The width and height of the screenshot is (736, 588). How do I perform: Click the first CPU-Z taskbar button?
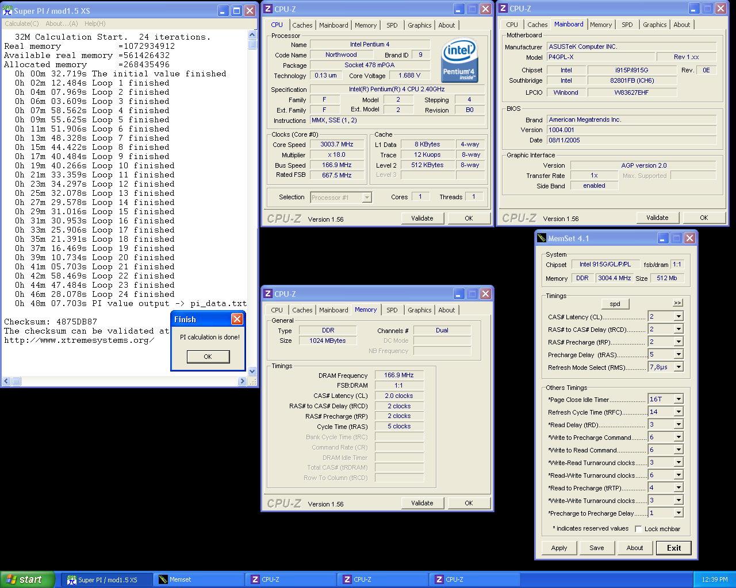click(x=291, y=579)
